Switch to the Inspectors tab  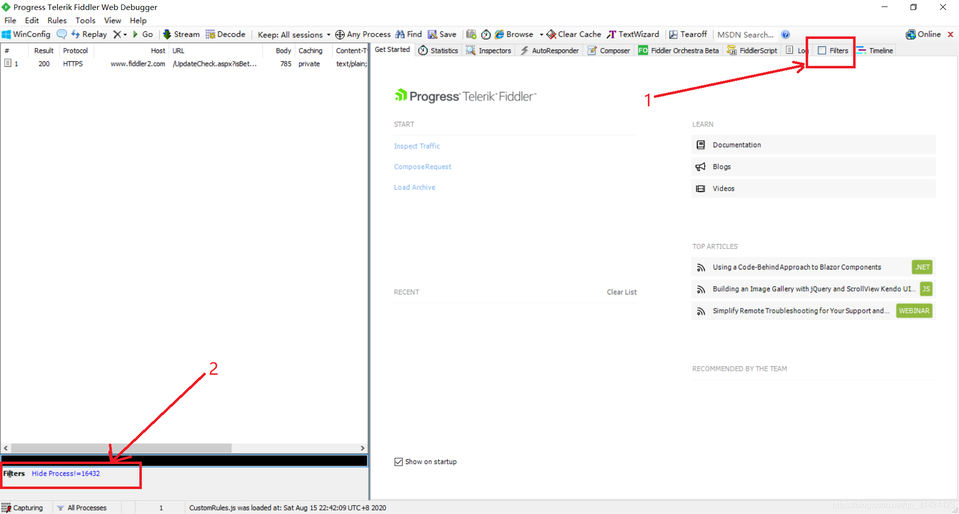[x=488, y=50]
